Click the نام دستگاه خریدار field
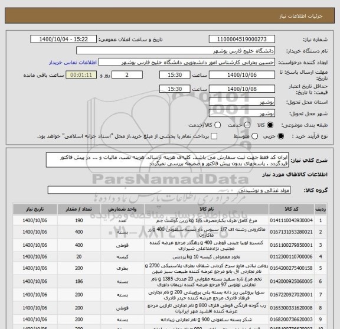This screenshot has height=329, width=340. coord(176,51)
